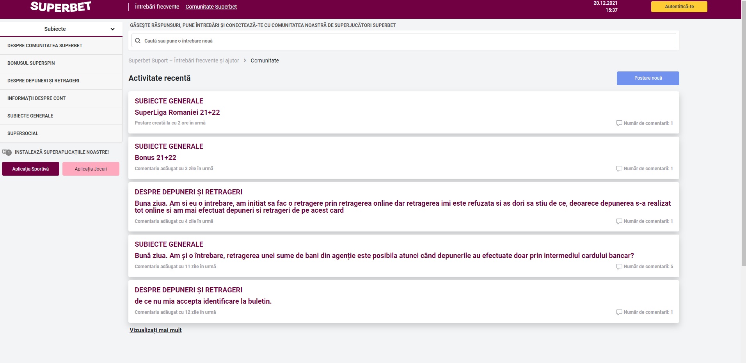Click the Superbet logo
The height and width of the screenshot is (363, 746).
click(x=61, y=7)
